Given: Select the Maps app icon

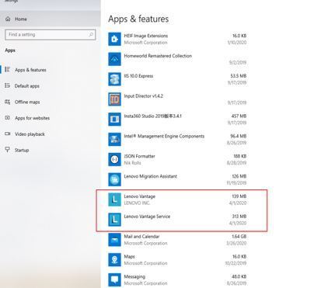Looking at the screenshot, I should tap(114, 260).
